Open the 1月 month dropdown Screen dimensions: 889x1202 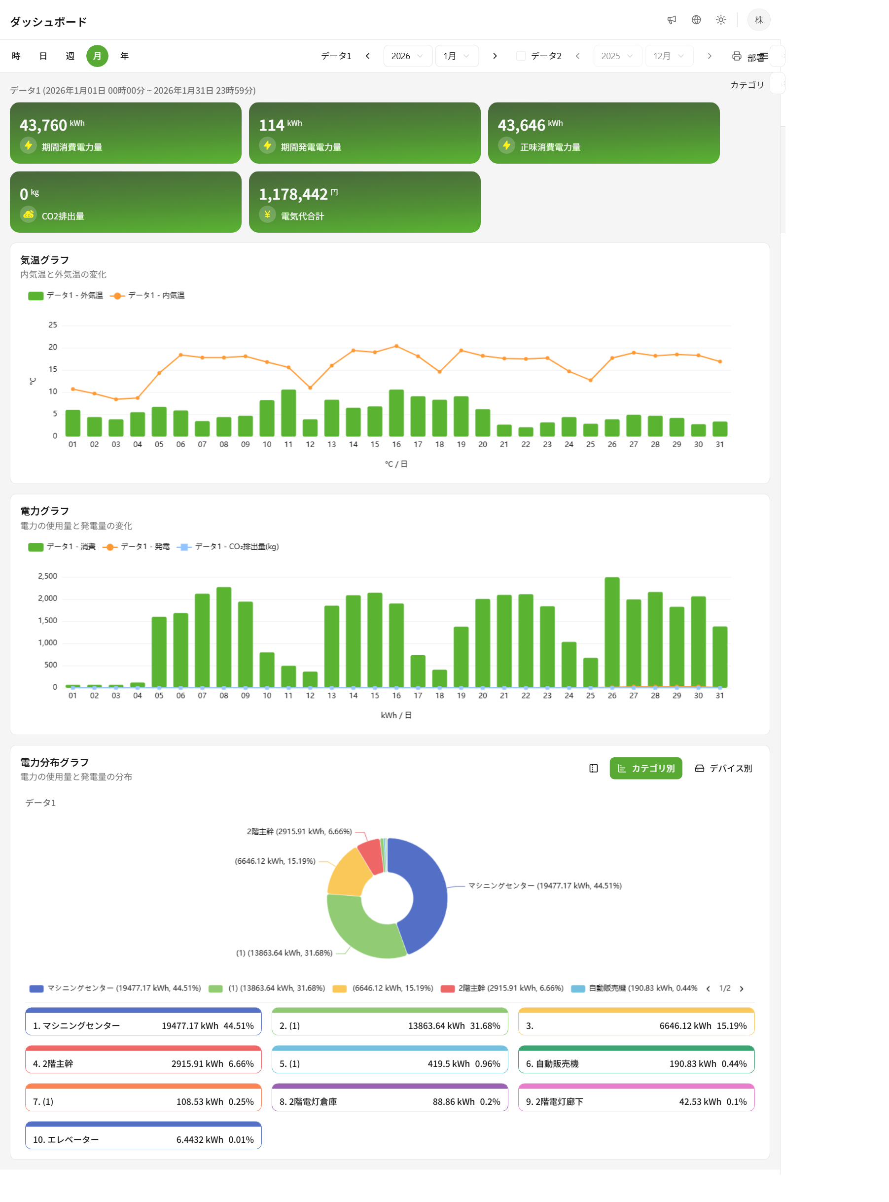pyautogui.click(x=456, y=56)
